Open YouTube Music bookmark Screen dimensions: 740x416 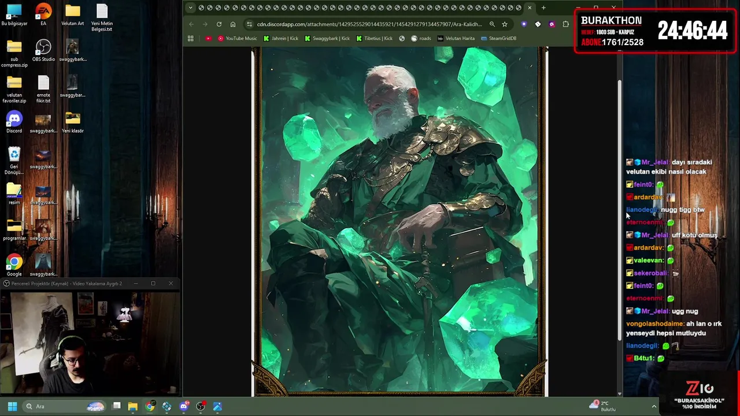point(238,38)
